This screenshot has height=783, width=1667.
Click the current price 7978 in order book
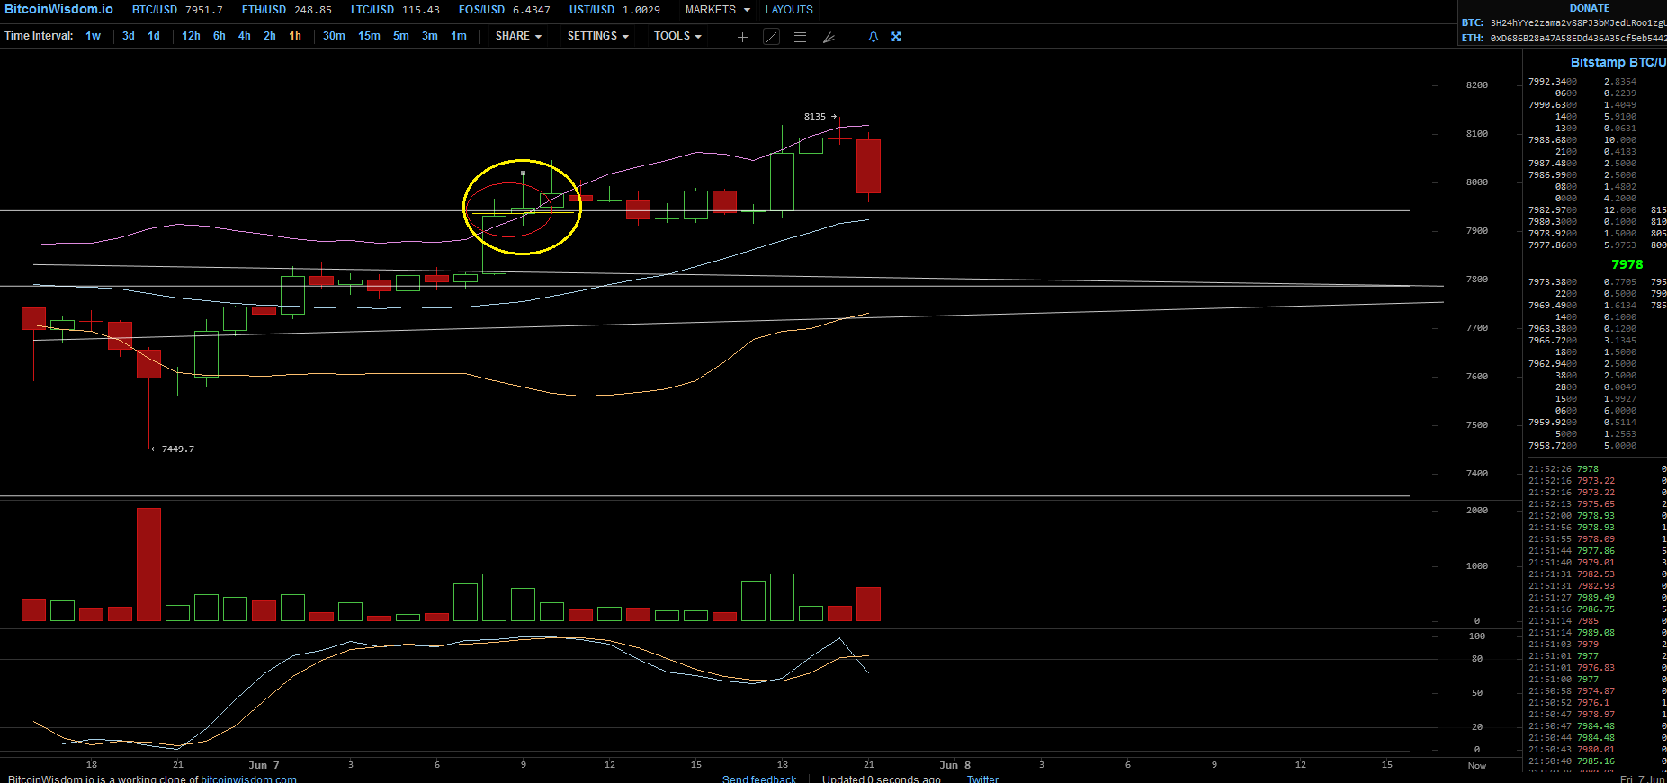pos(1627,264)
